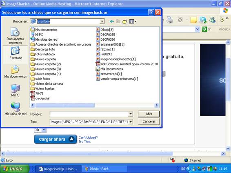Switch to Dibujo - Paint taskbar button
This screenshot has height=173, width=231.
[x=104, y=169]
